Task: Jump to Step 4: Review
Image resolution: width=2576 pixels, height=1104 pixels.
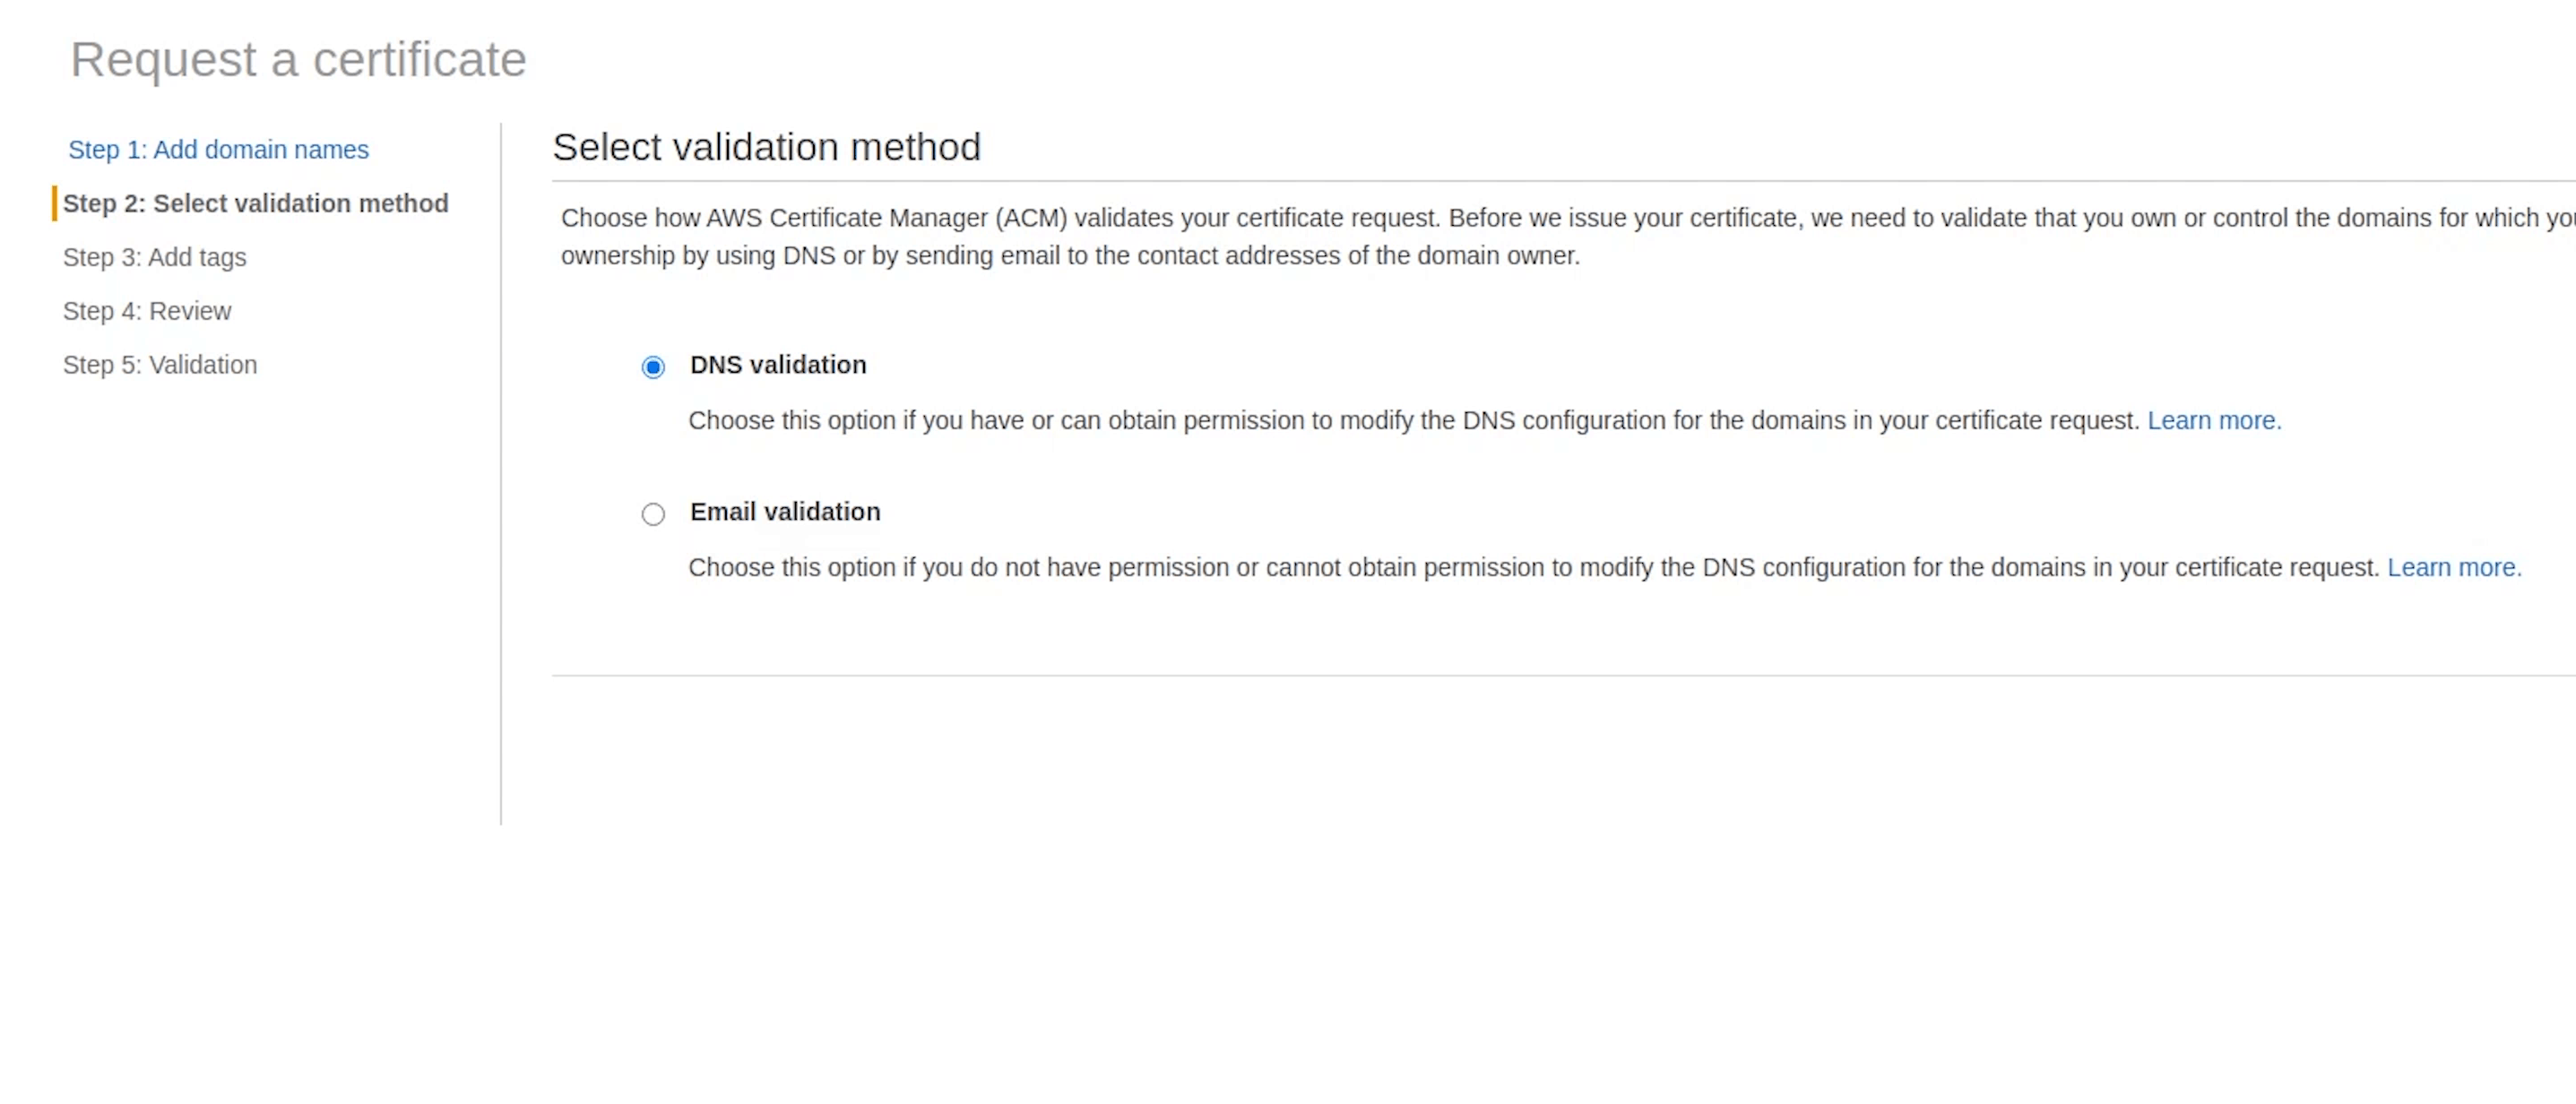Action: [147, 312]
